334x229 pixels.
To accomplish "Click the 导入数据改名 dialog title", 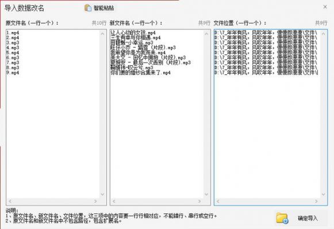I will (x=24, y=8).
